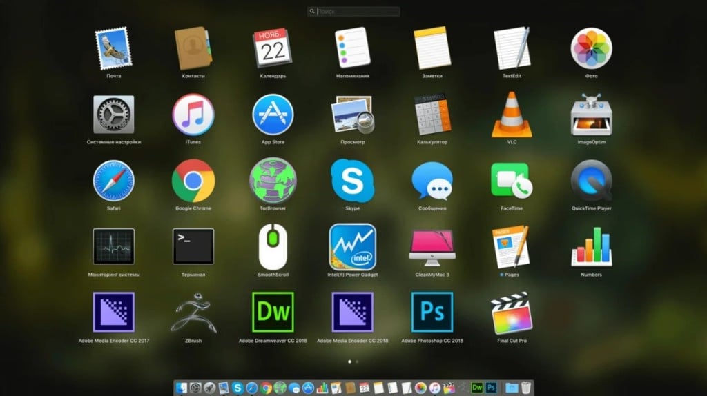Open the Сообщения messages app in Launchpad
Viewport: 707px width, 396px height.
(432, 181)
